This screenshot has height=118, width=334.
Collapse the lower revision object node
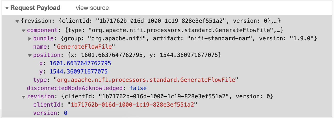point(24,97)
